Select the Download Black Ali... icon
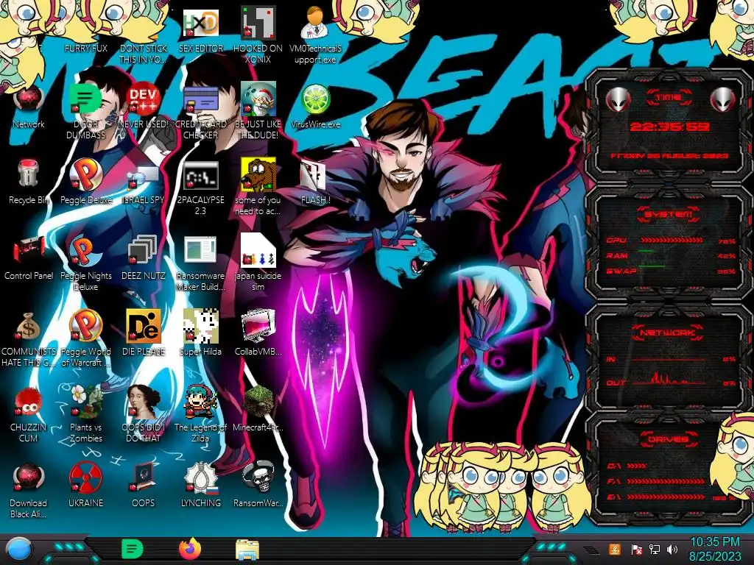Screen dimensions: 754x565 (x=29, y=491)
